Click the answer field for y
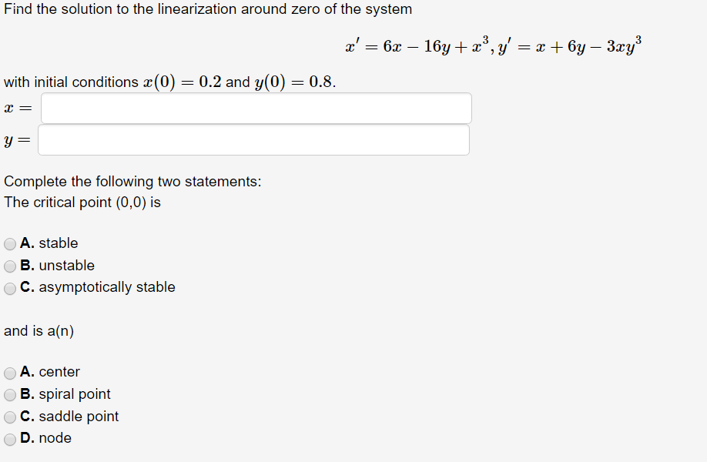Screen dimensions: 707x462 (x=254, y=139)
